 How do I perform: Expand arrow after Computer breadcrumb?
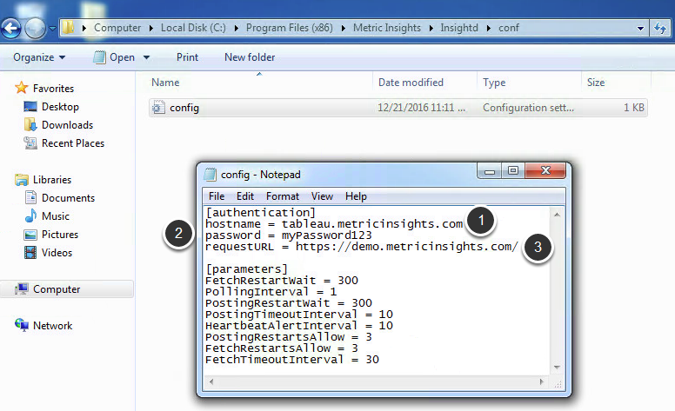[x=151, y=29]
